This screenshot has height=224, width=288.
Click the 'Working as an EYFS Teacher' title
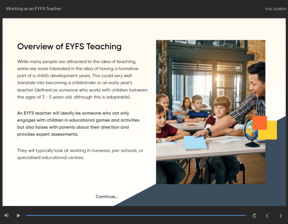click(34, 9)
